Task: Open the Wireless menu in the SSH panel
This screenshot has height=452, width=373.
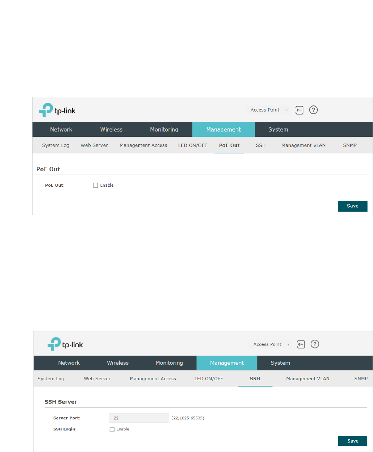Action: (118, 363)
